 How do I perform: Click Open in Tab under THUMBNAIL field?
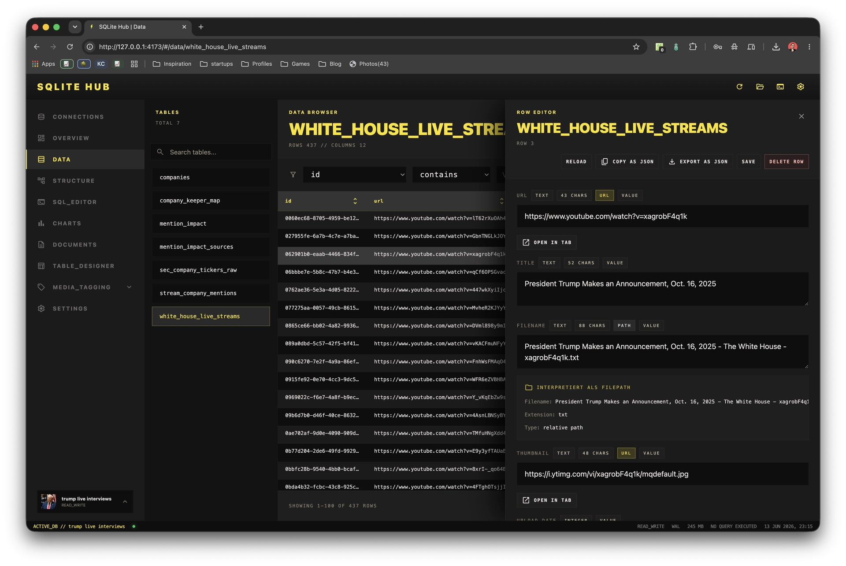click(x=547, y=500)
